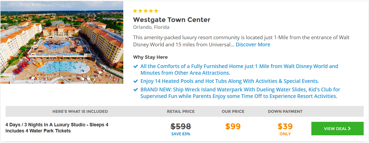Click checkmark beside Ship Wreck Island benefit
Screen dimensions: 369x143
[x=135, y=90]
